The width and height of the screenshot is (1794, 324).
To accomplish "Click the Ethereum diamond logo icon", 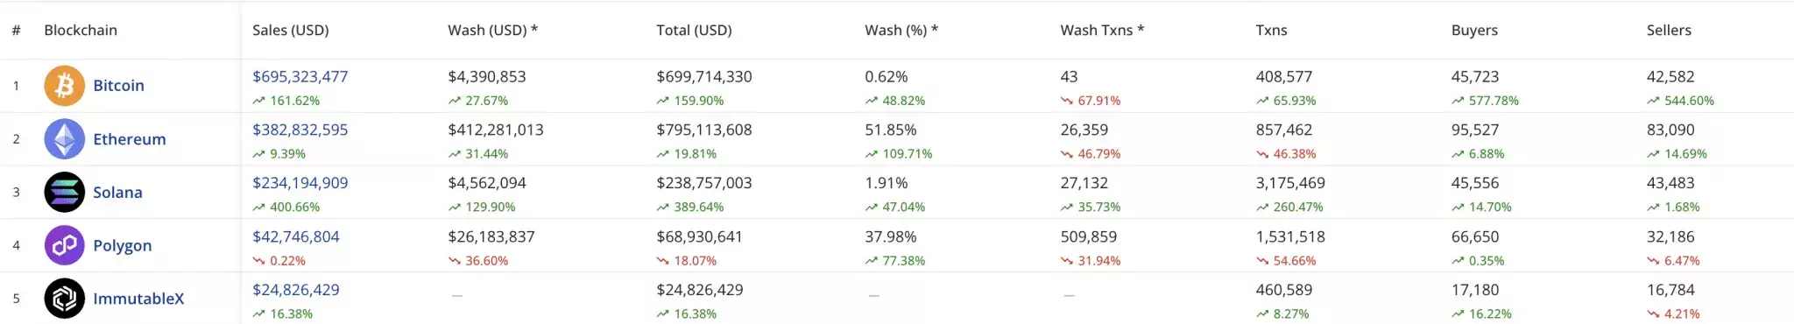I will (x=65, y=139).
